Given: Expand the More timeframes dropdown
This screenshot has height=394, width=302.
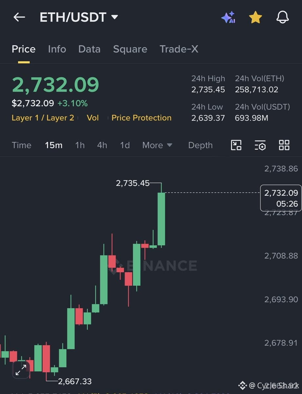Looking at the screenshot, I should point(157,145).
